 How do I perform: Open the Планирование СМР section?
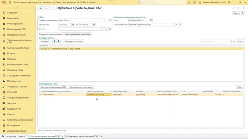tap(17, 29)
